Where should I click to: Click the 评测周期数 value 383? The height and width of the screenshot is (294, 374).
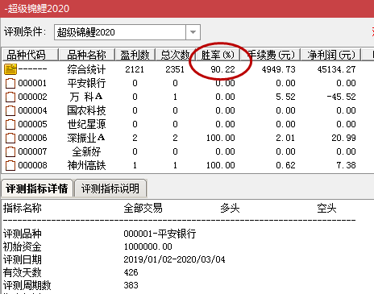point(131,285)
